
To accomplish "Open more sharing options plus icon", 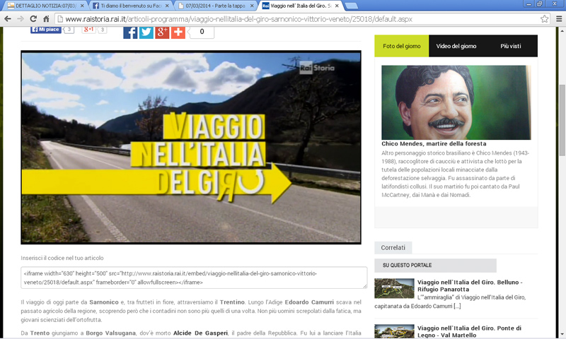I will pos(178,32).
